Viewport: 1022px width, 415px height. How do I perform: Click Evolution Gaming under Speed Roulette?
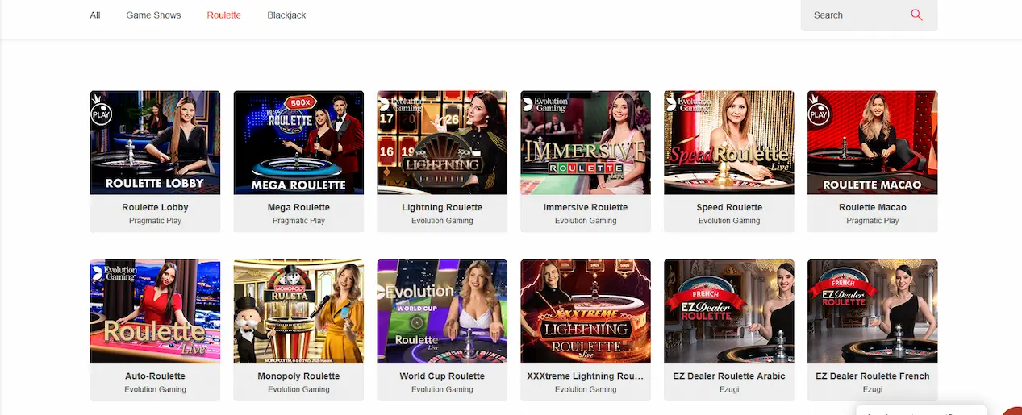(x=729, y=221)
